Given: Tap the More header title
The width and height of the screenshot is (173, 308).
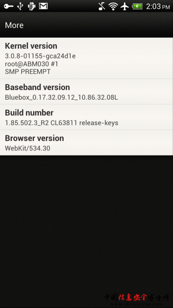Looking at the screenshot, I should coord(14,25).
